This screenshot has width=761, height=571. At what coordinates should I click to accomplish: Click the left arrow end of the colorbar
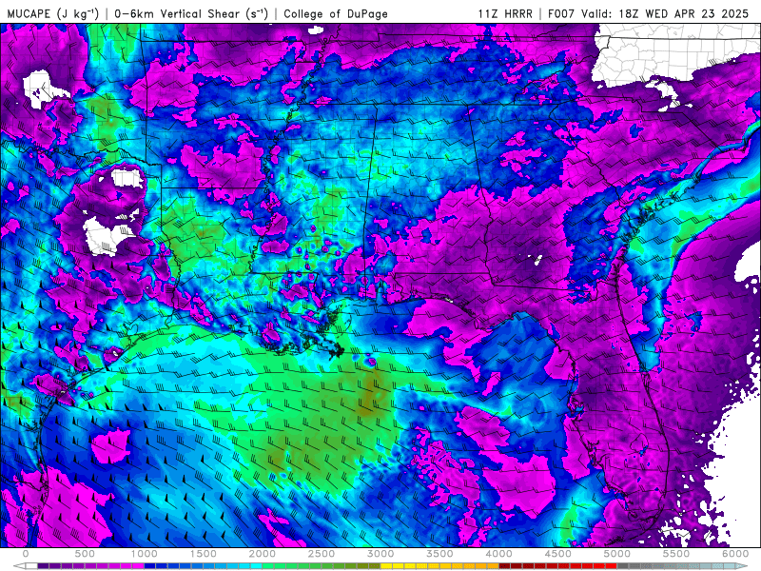(x=19, y=566)
